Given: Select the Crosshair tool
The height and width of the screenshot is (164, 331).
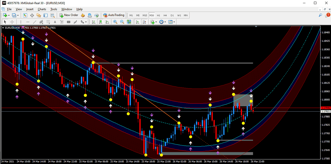Looking at the screenshot, I should [12, 22].
